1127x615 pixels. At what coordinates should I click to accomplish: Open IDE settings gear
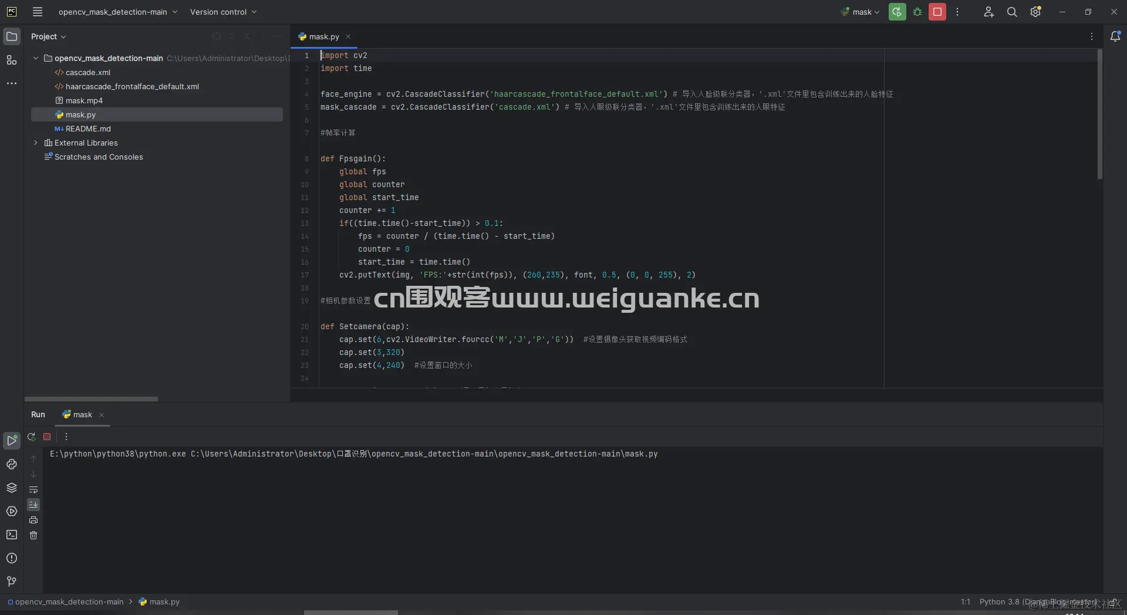1035,12
